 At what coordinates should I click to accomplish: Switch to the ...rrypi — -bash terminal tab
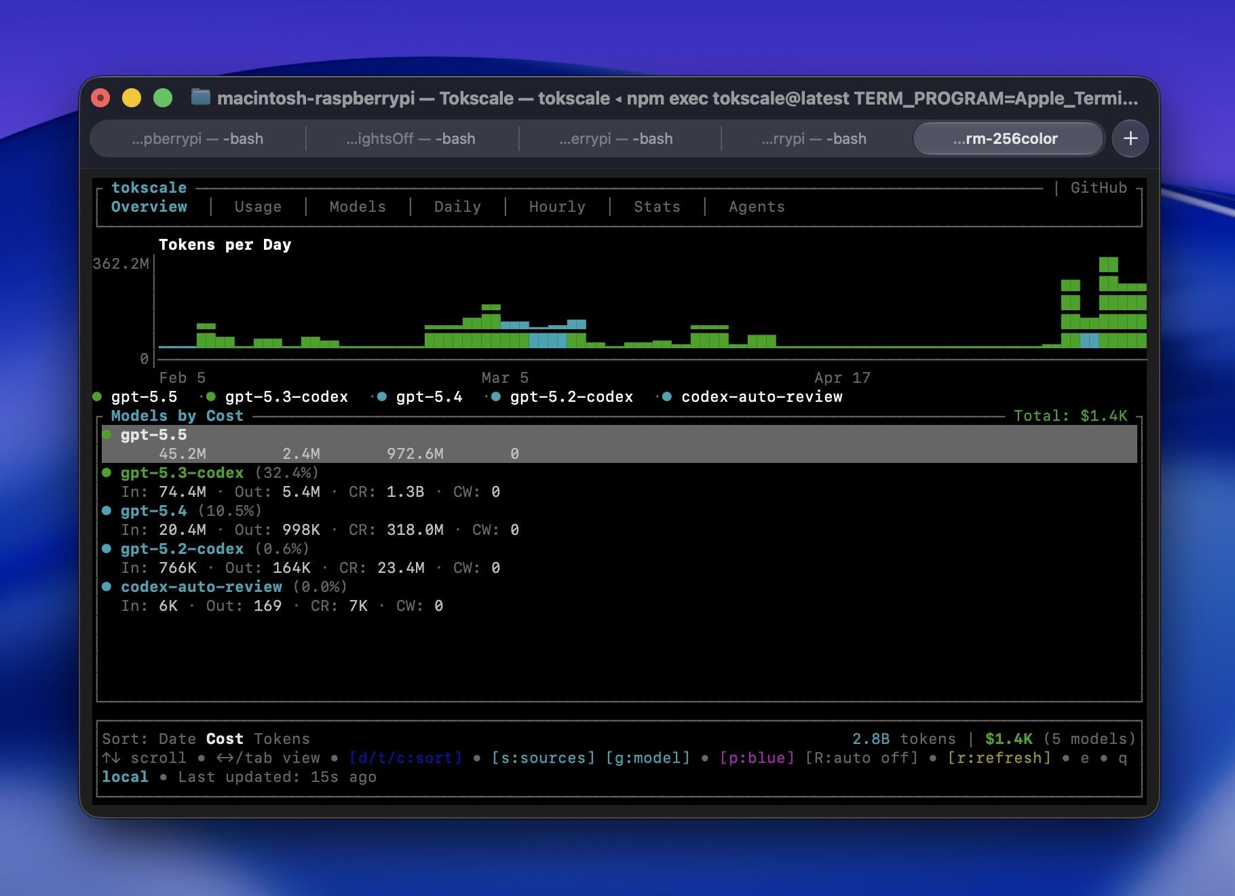(814, 138)
